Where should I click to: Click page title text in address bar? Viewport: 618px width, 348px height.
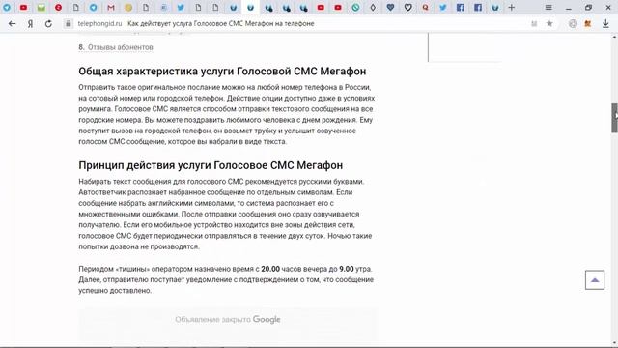pos(221,23)
